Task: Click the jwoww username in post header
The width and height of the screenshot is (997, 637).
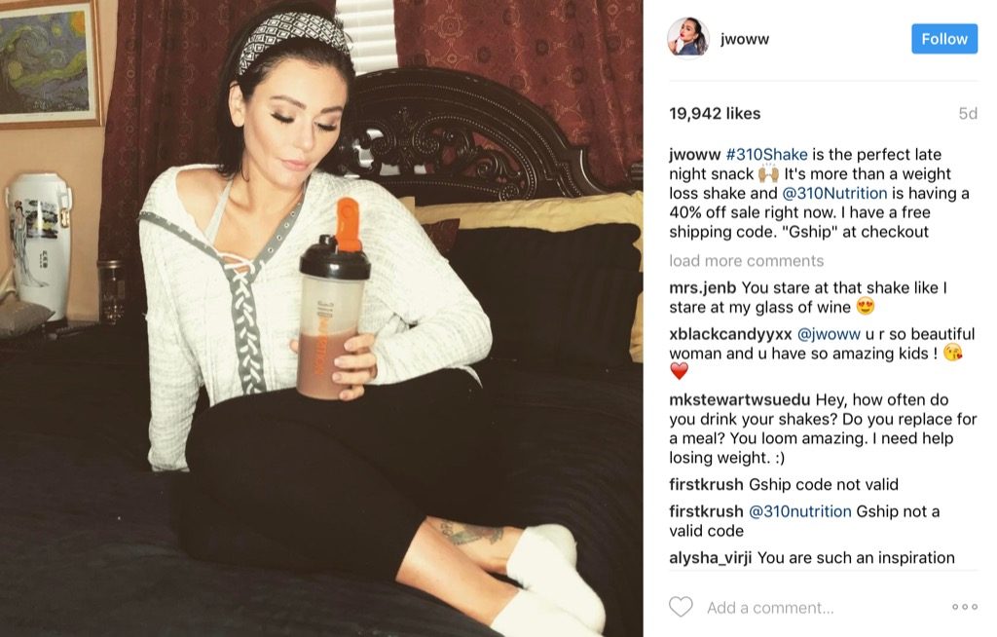Action: (x=745, y=39)
